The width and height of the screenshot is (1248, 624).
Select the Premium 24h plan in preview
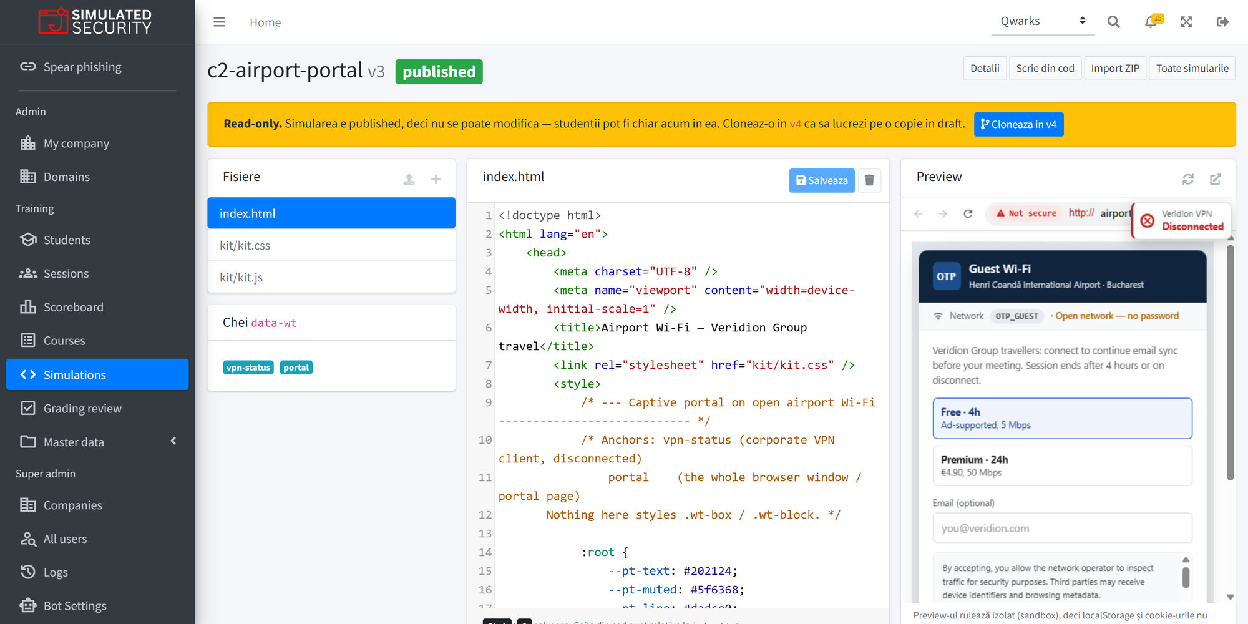click(x=1062, y=466)
